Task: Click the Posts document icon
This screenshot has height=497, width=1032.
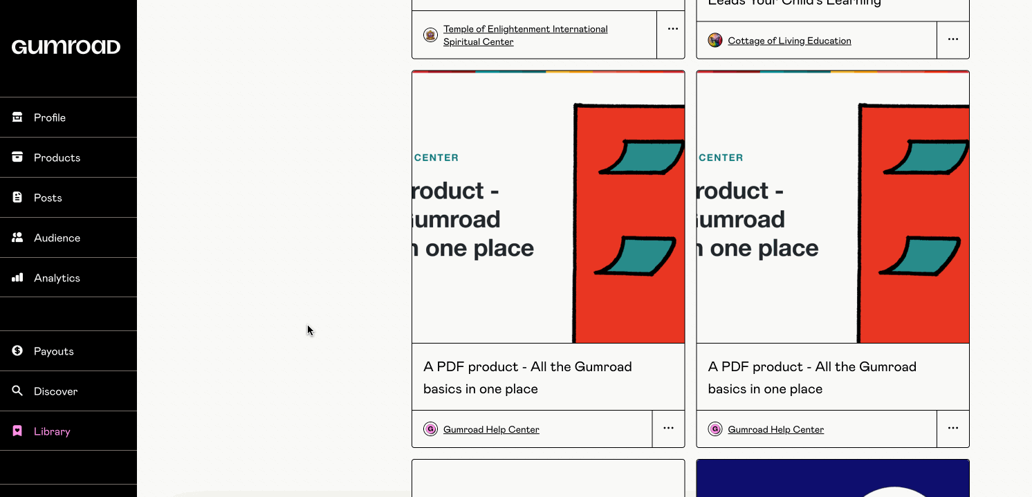Action: point(17,197)
